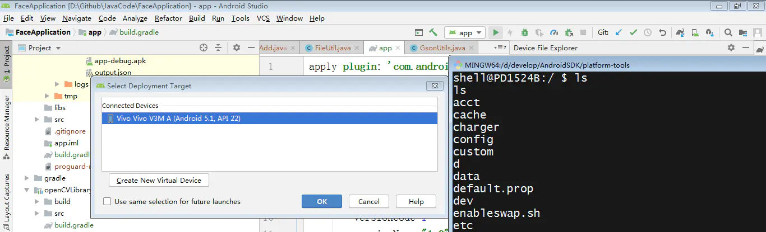766x232 pixels.
Task: Click the scroll-from-source target icon in Project panel
Action: 204,48
